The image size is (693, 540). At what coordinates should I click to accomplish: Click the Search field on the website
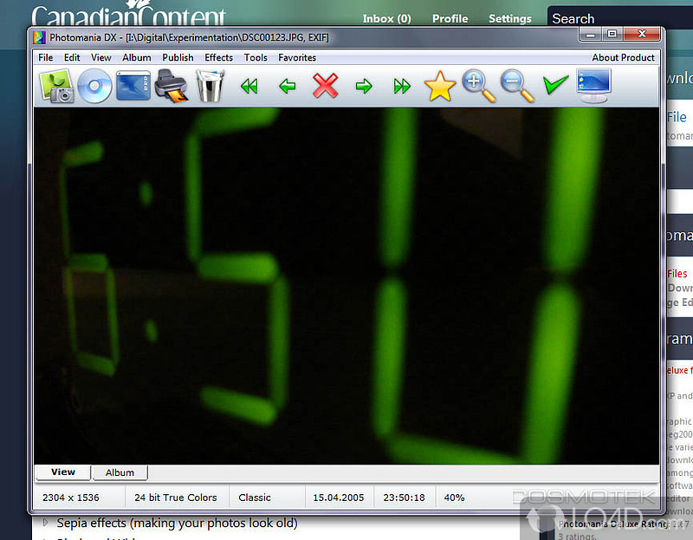click(x=620, y=17)
